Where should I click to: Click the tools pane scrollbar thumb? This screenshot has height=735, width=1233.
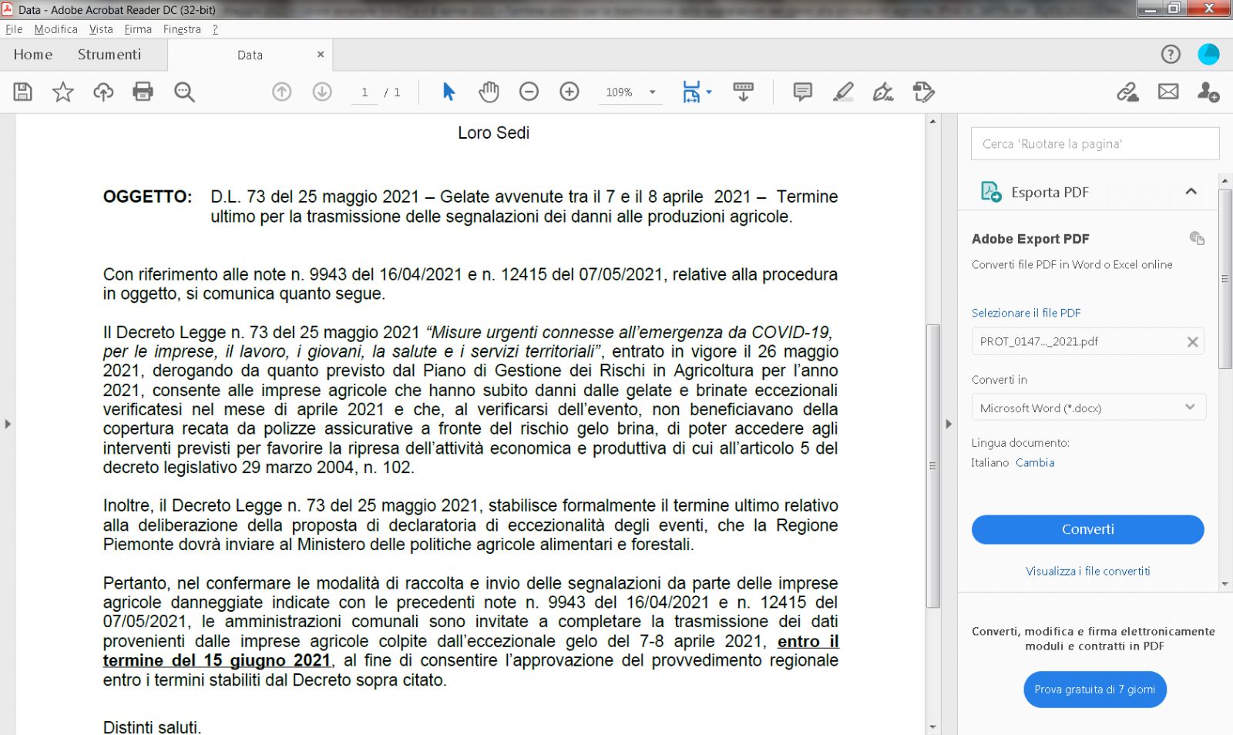1225,279
